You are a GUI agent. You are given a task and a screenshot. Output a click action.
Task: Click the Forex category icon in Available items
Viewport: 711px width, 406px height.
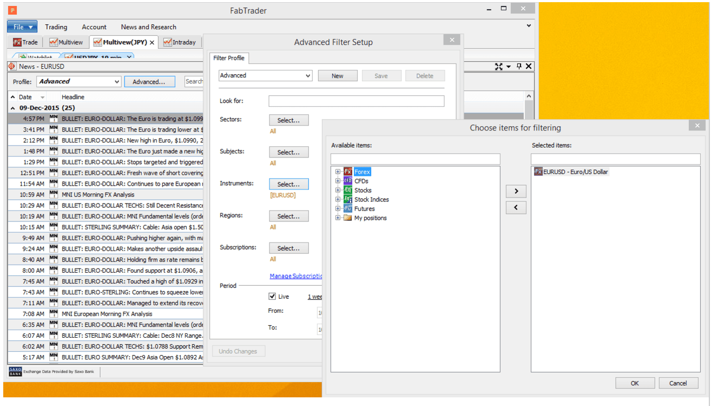pos(348,172)
